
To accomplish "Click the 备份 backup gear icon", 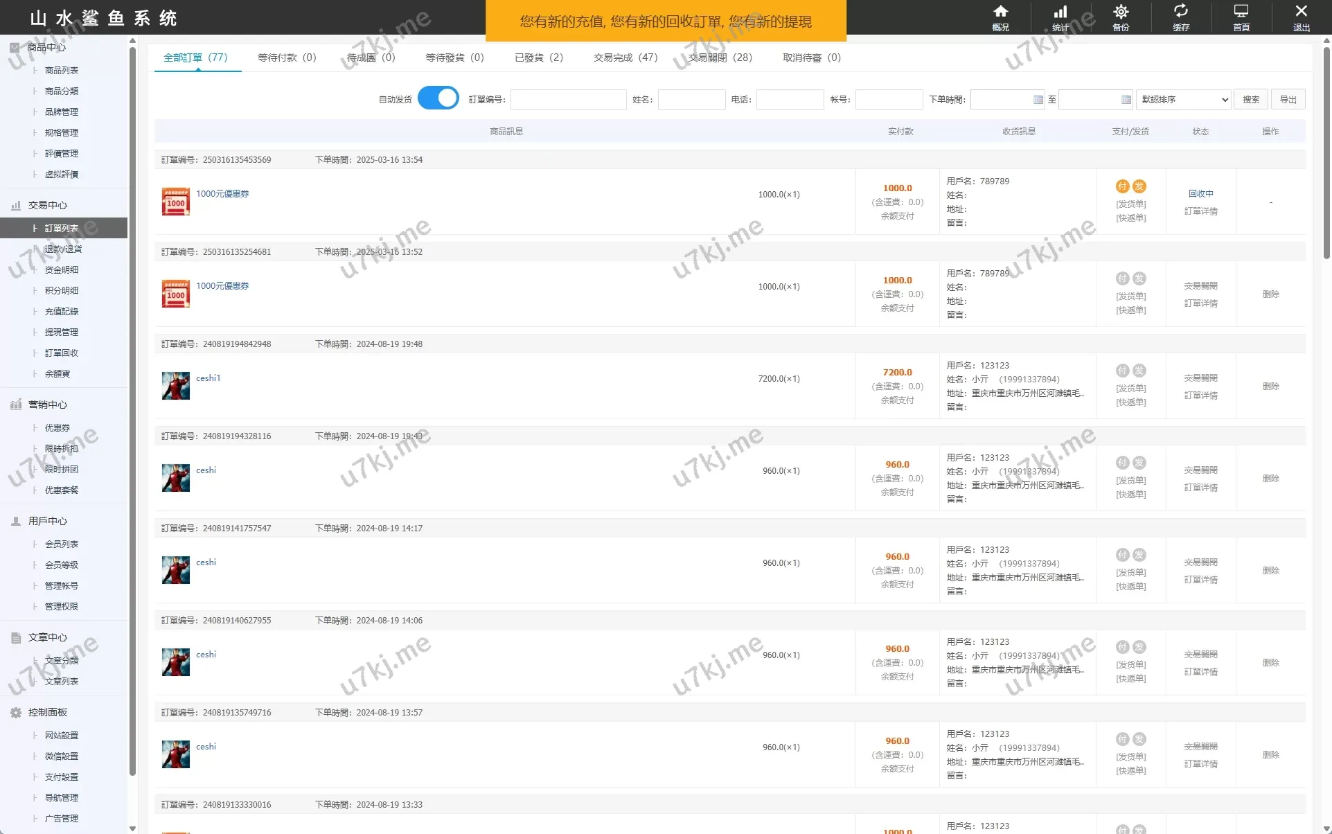I will (1121, 12).
